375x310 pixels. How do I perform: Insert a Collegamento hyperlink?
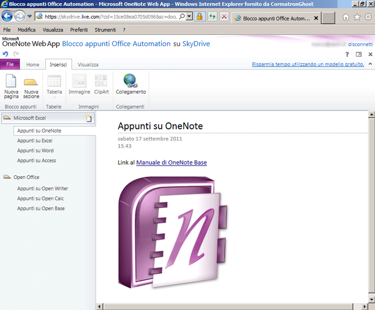[x=131, y=85]
